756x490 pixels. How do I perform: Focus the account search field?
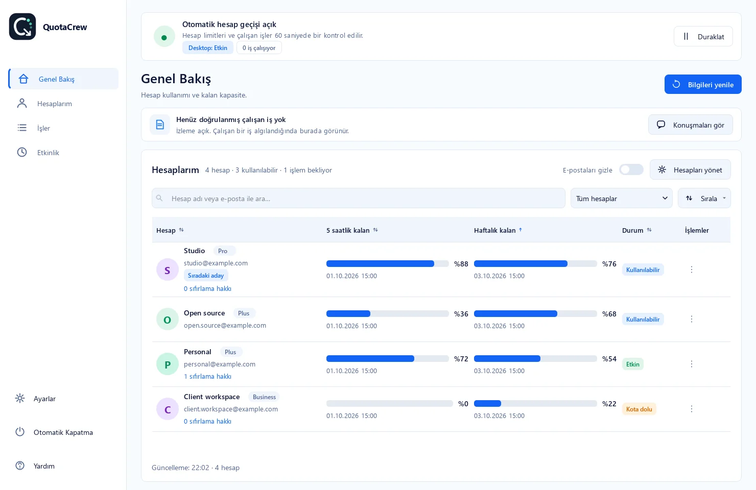(x=358, y=198)
